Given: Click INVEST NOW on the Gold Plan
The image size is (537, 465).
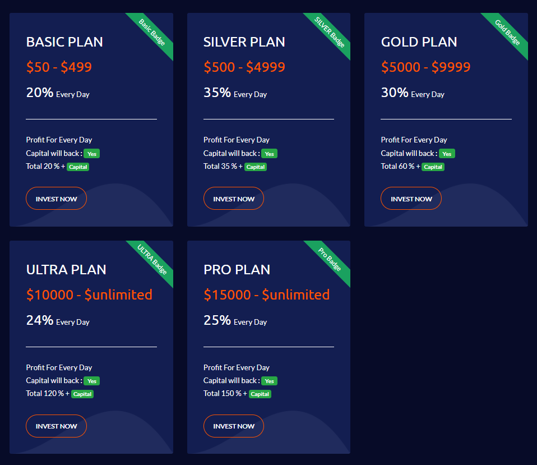Looking at the screenshot, I should pyautogui.click(x=411, y=198).
